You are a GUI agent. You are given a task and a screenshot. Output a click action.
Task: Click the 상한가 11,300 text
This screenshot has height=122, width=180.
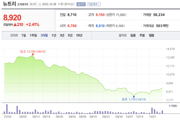pos(116,15)
